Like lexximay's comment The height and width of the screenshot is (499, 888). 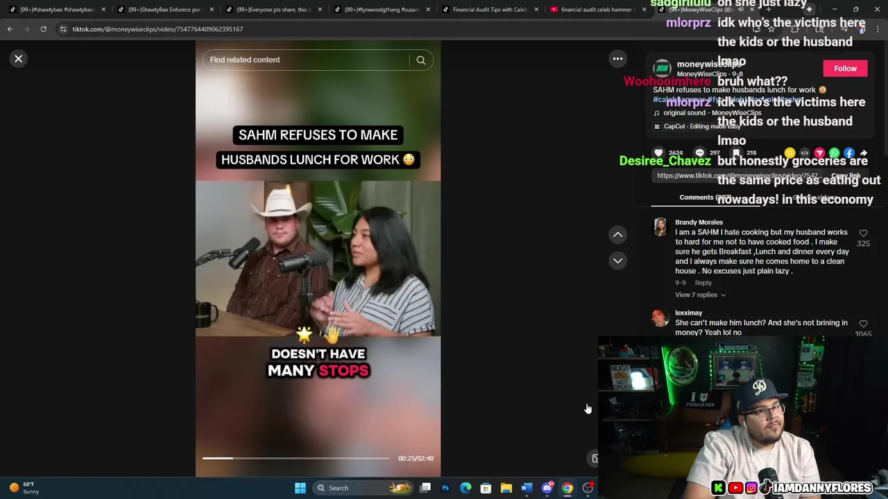[863, 324]
